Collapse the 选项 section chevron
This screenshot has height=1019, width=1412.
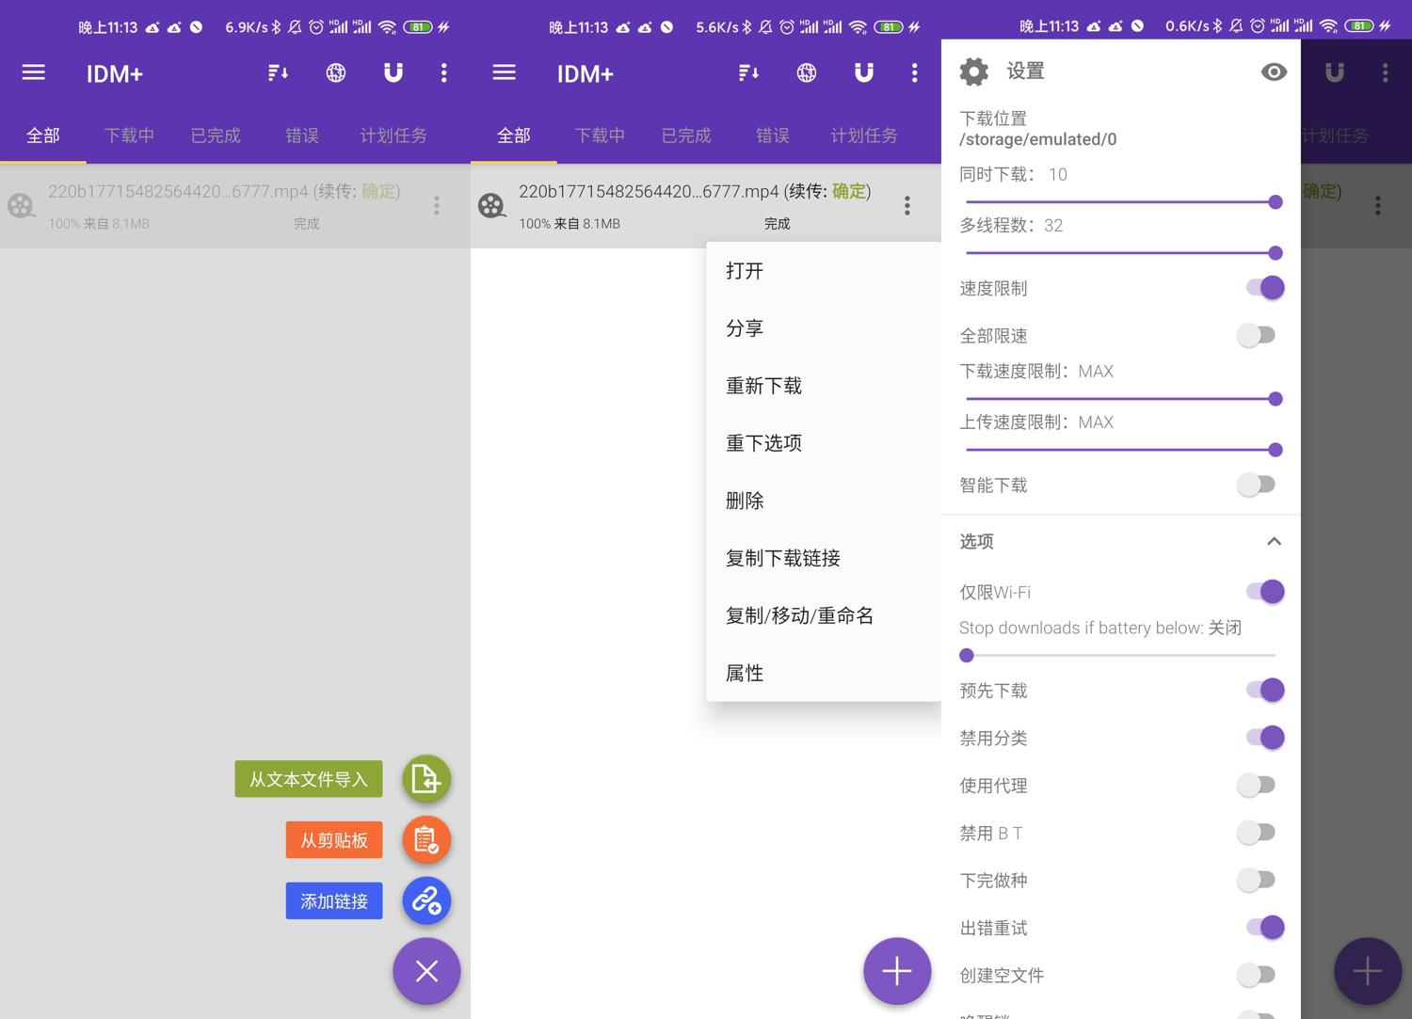1275,541
